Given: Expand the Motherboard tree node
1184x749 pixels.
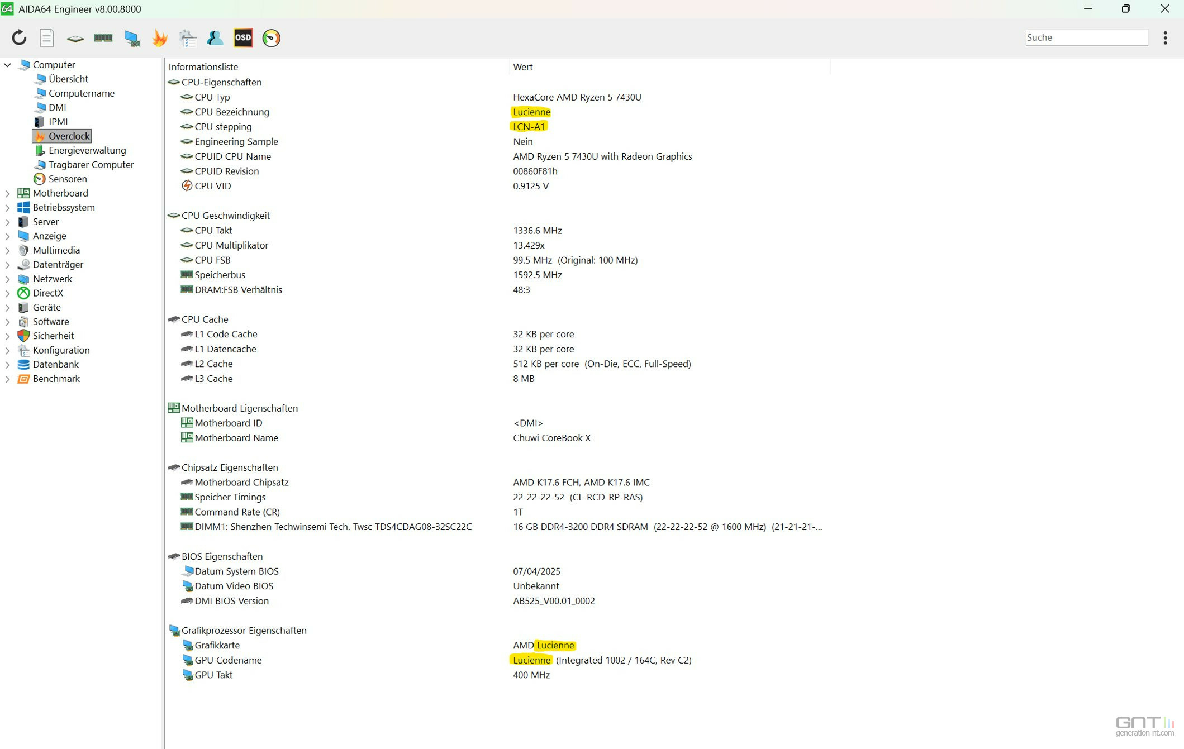Looking at the screenshot, I should pos(7,193).
